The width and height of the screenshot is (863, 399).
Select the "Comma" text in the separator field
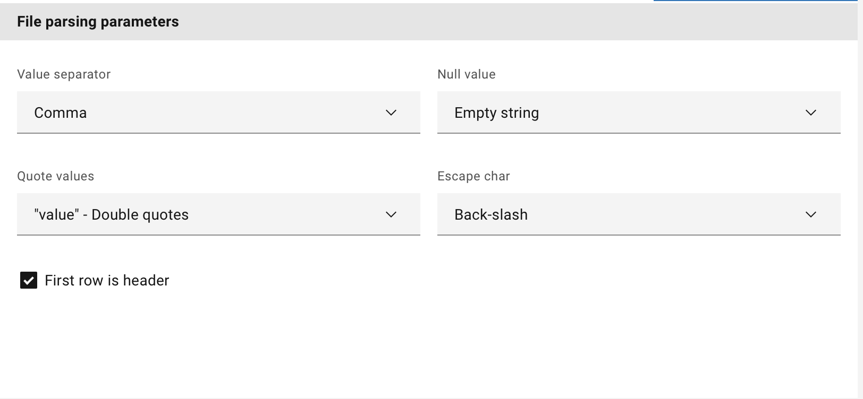[x=60, y=112]
